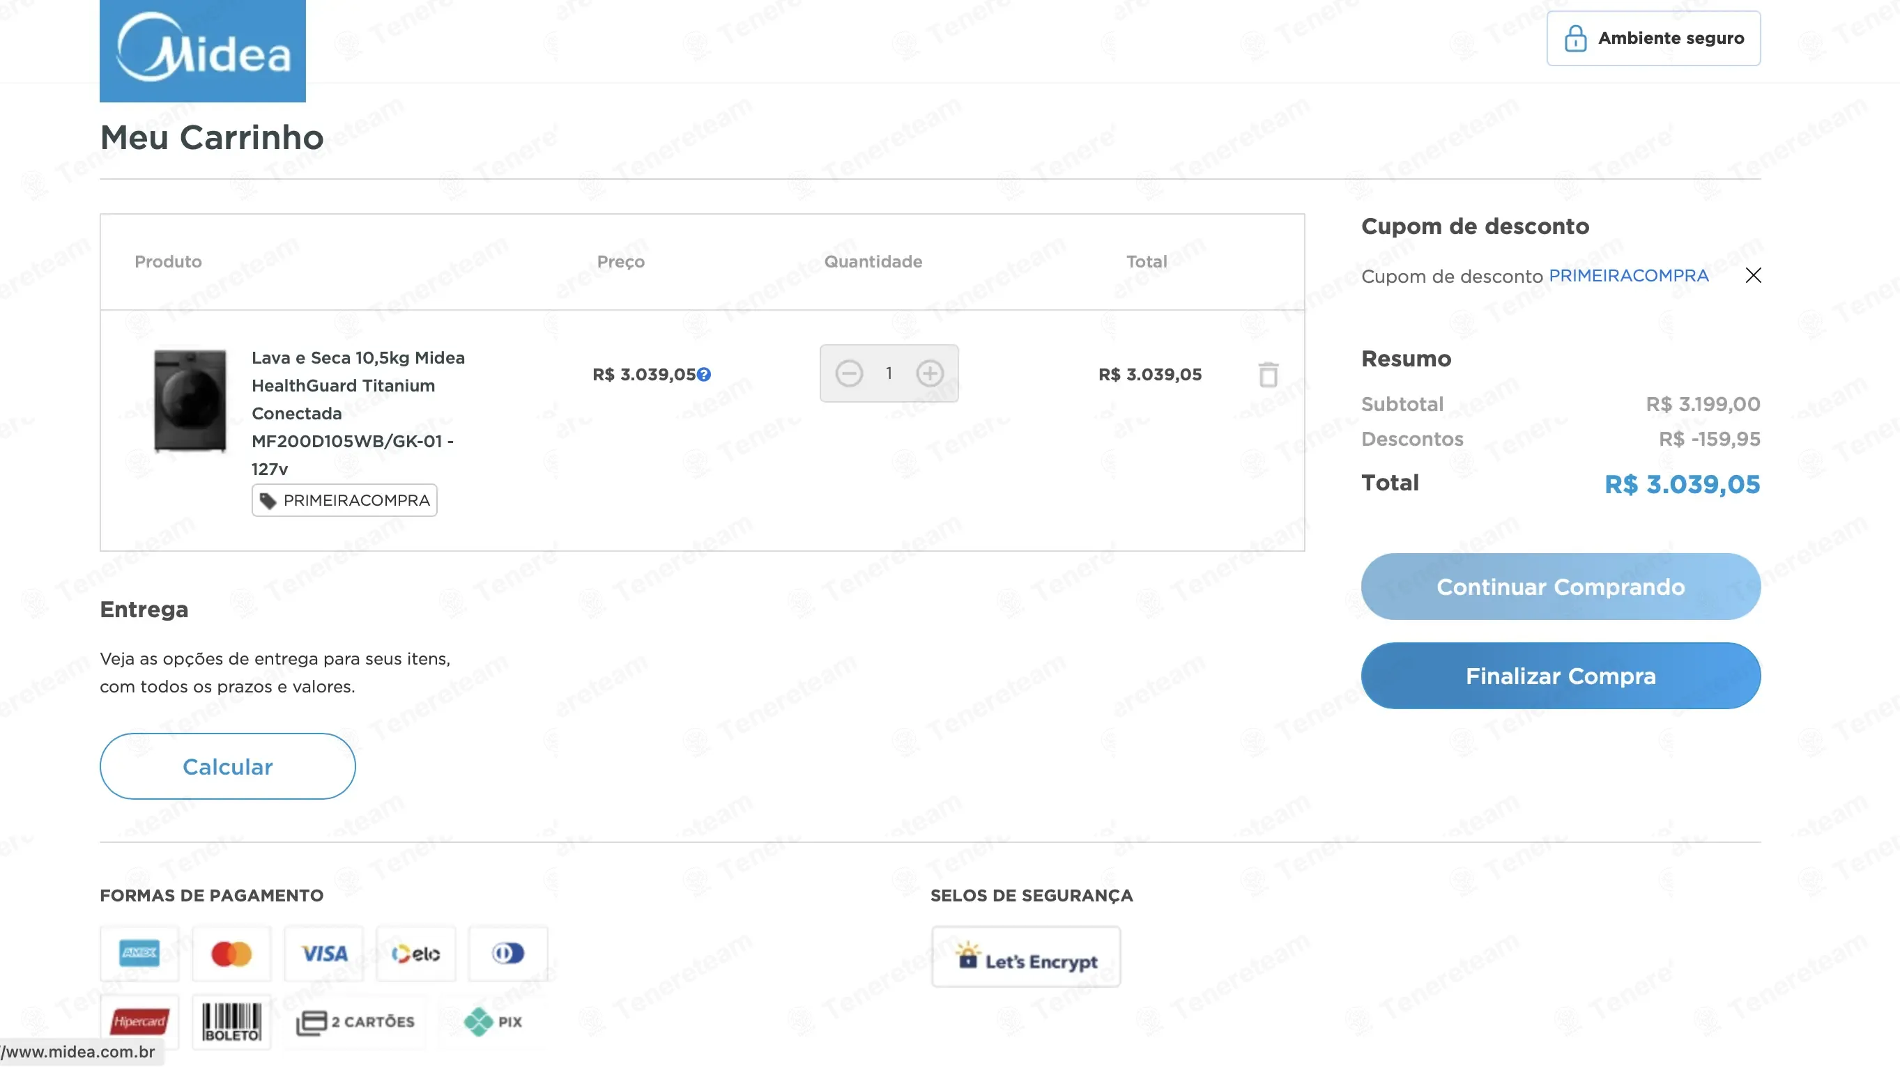
Task: Click the PRIMEIRACOMPRA tag under product
Action: click(344, 501)
